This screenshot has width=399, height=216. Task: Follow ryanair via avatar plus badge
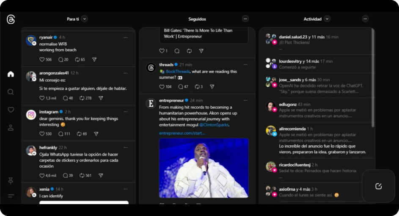coord(34,44)
